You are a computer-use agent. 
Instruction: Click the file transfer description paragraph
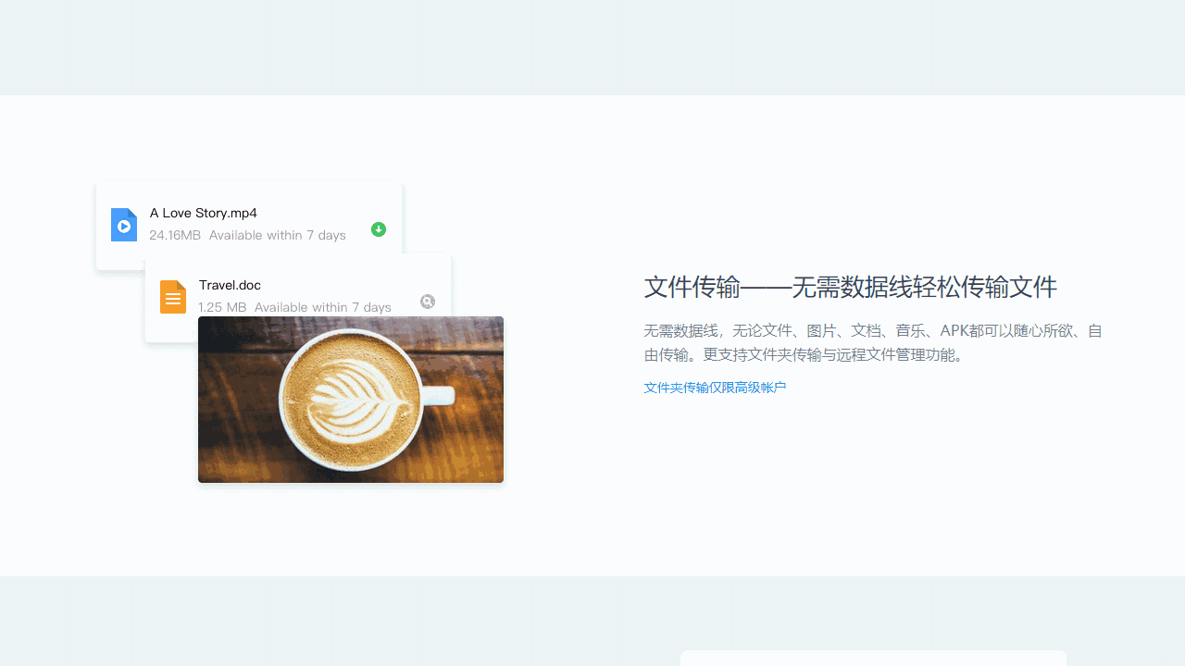(x=871, y=341)
